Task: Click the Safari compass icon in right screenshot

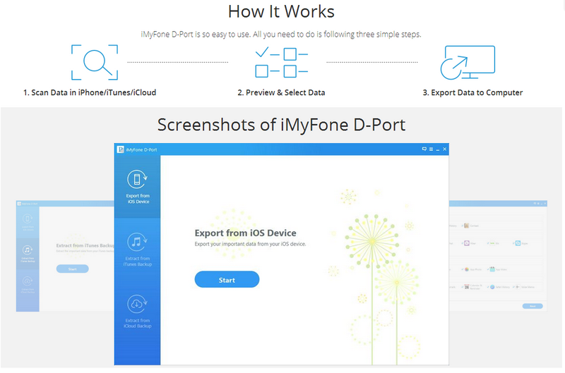Action: 492,287
